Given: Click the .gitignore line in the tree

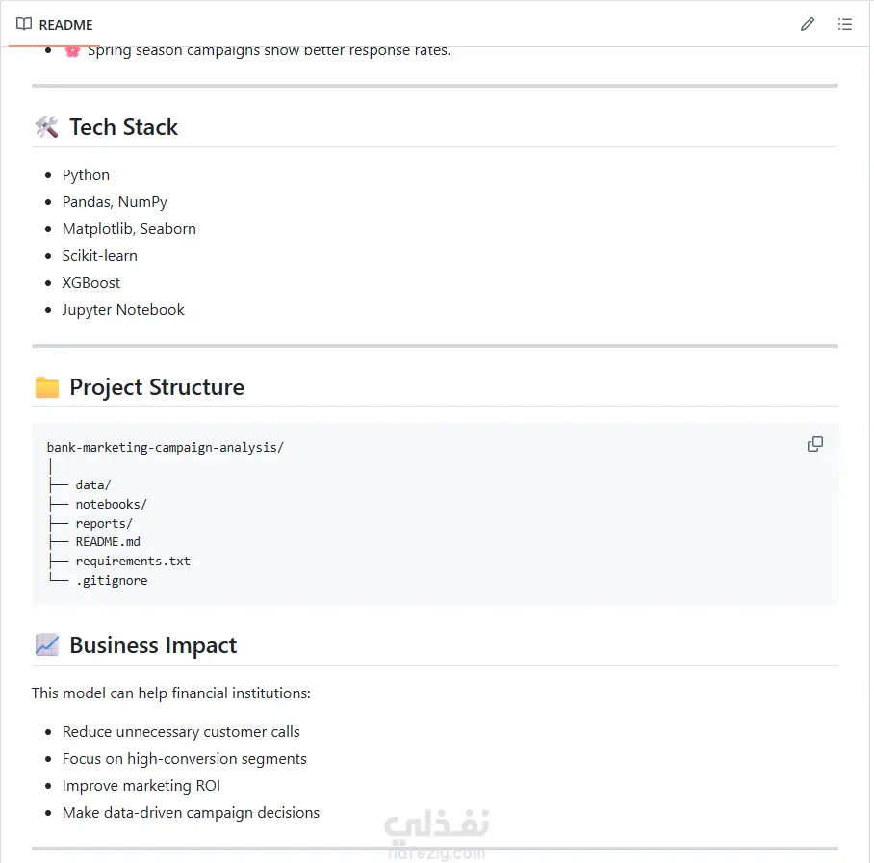Looking at the screenshot, I should pos(112,580).
